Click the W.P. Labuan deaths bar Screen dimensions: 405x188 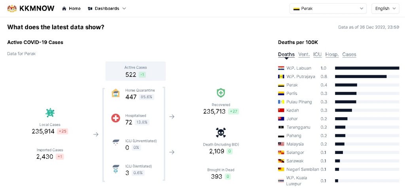367,68
